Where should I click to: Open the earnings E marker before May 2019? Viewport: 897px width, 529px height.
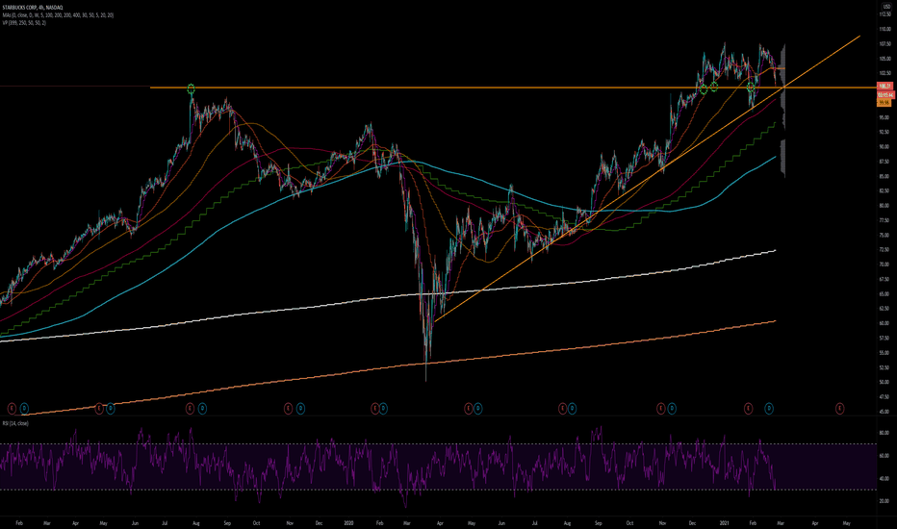pos(99,408)
